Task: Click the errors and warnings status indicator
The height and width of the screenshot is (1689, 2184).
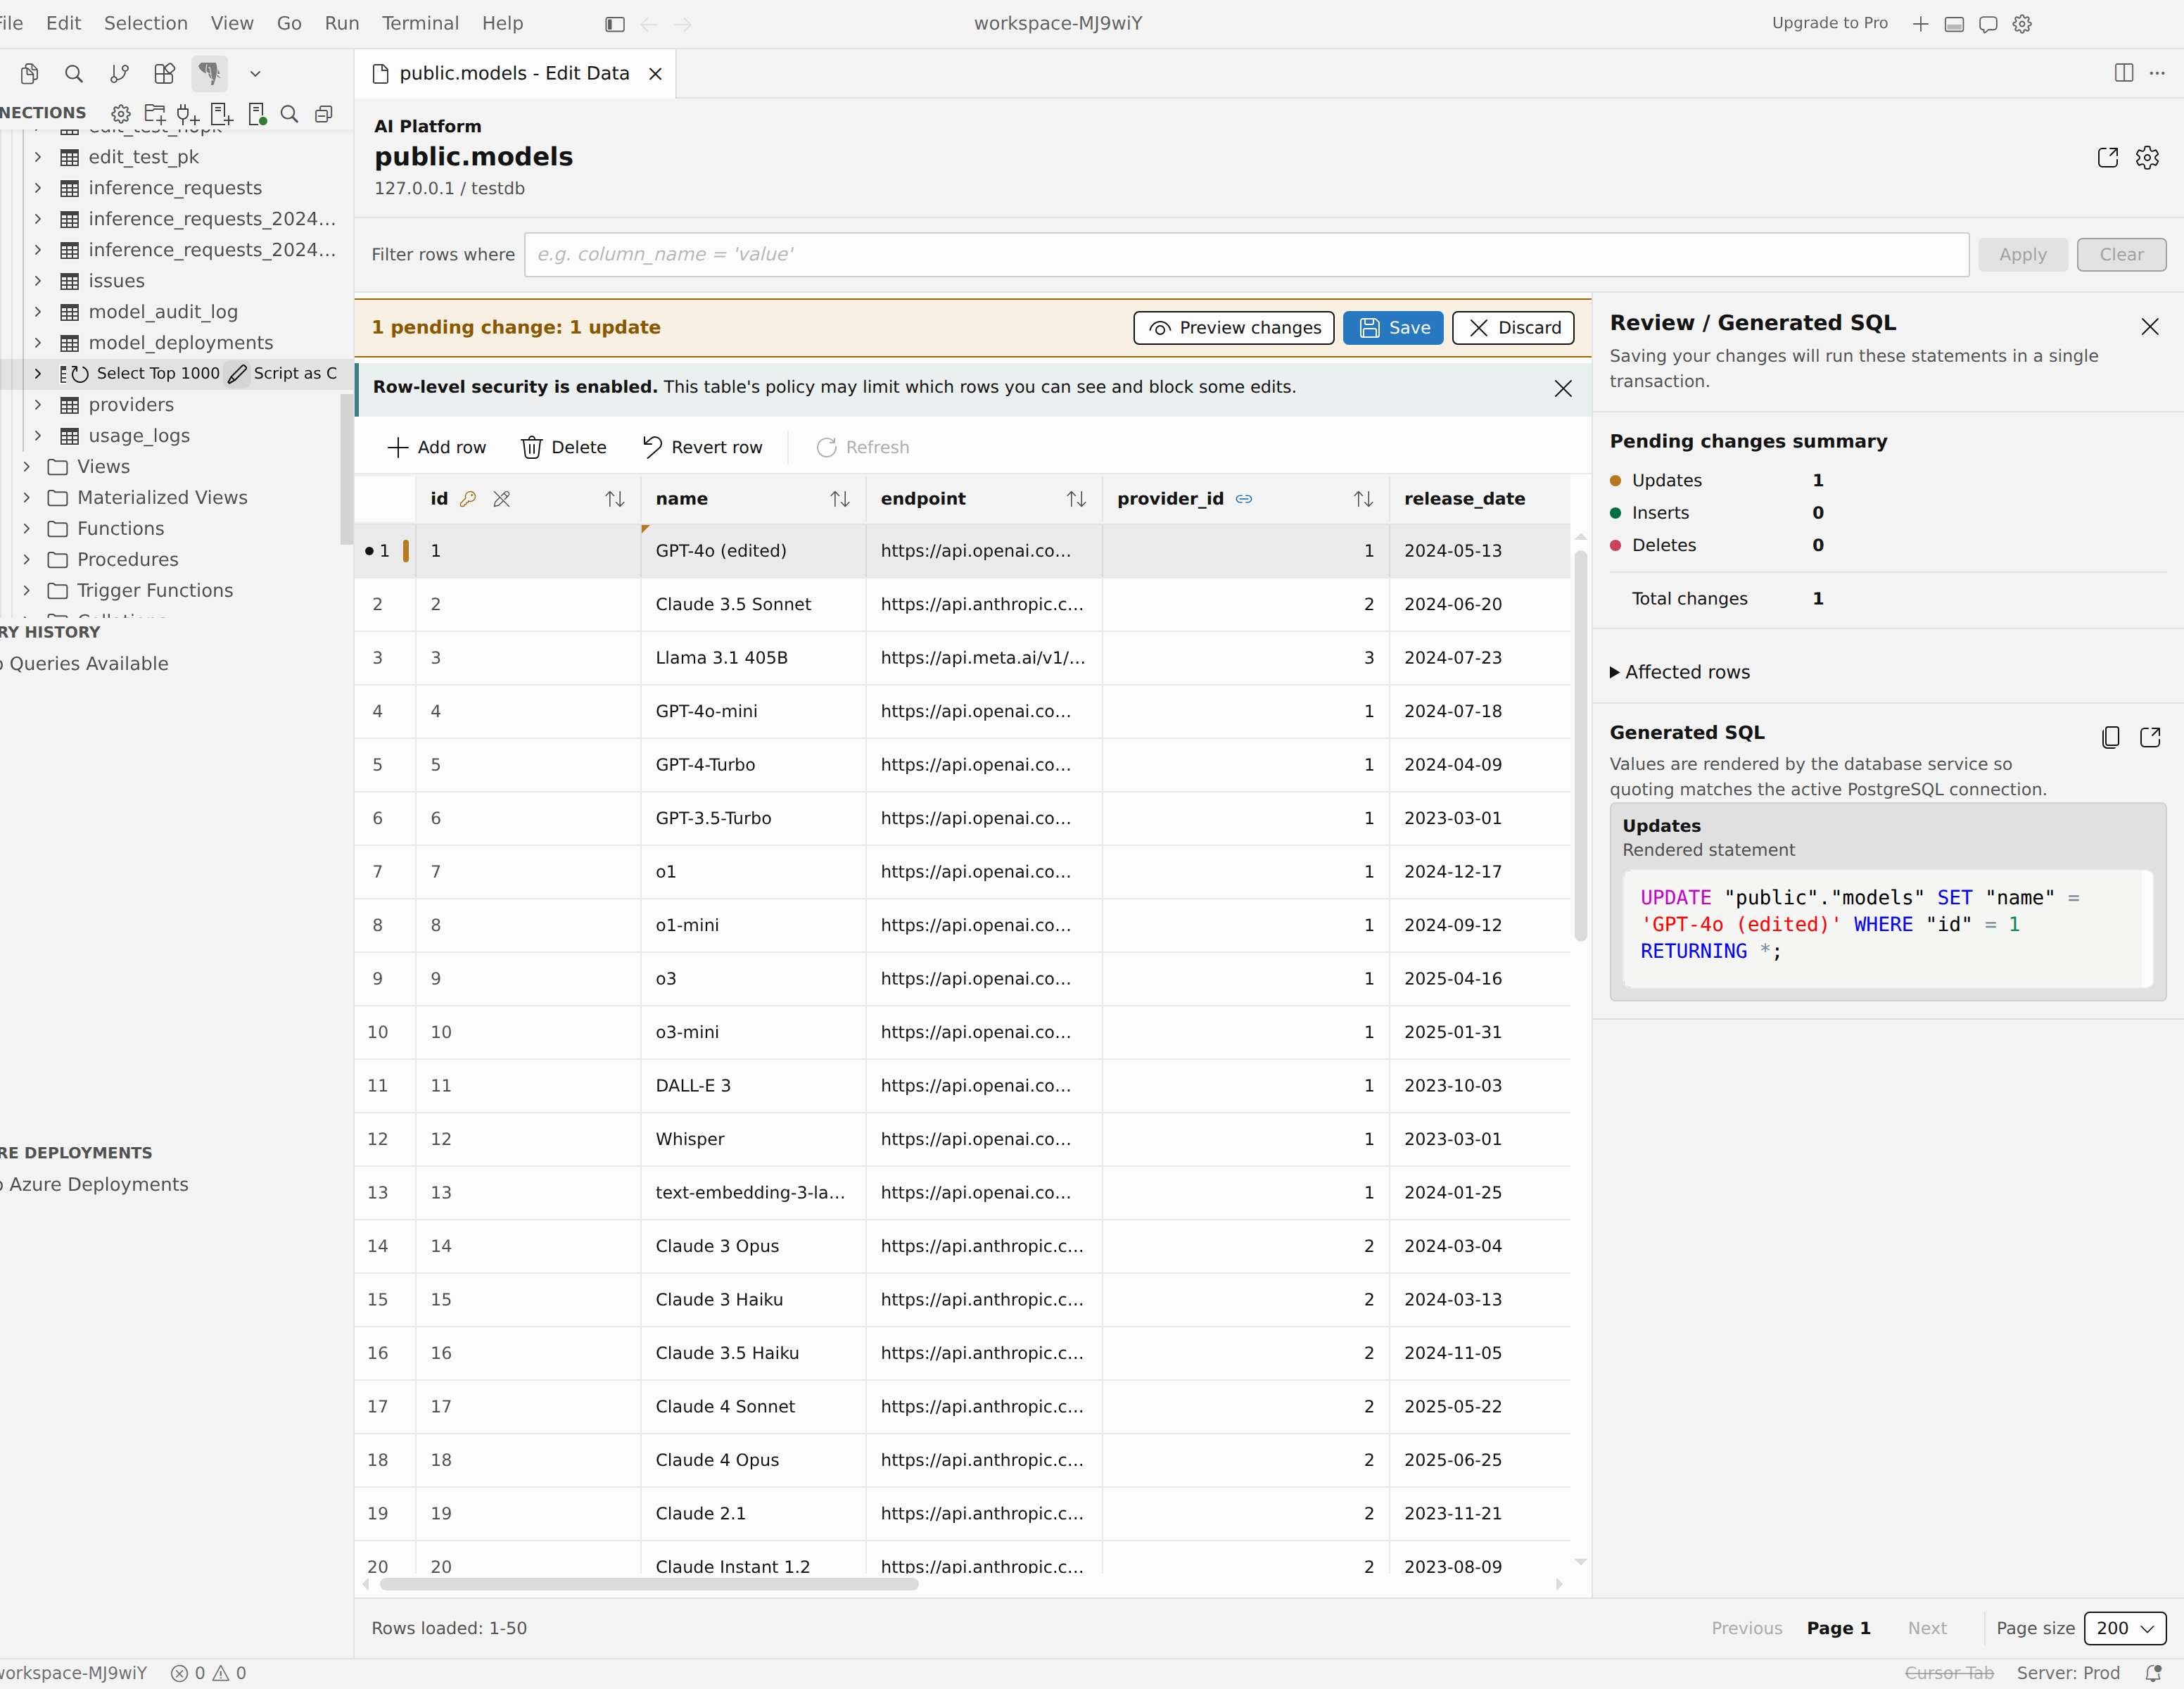Action: (208, 1673)
